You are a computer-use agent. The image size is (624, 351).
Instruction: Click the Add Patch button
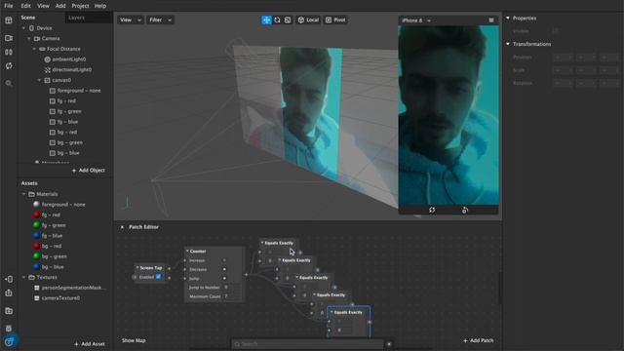[479, 340]
